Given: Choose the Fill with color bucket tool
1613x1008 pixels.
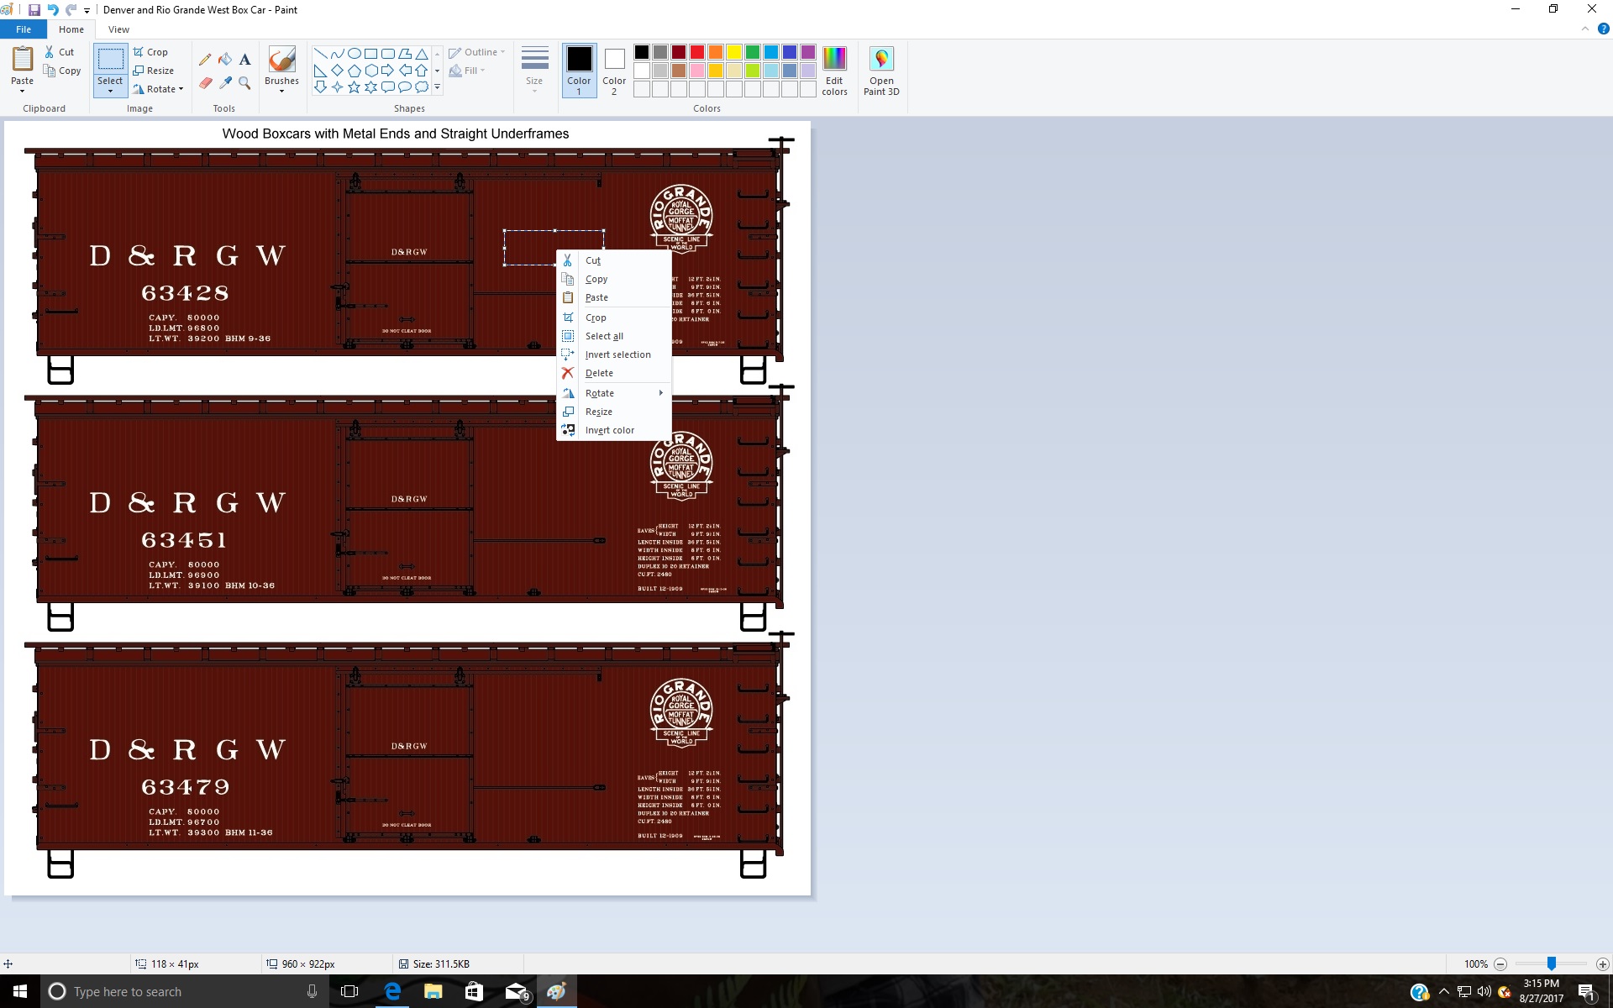Looking at the screenshot, I should click(225, 60).
